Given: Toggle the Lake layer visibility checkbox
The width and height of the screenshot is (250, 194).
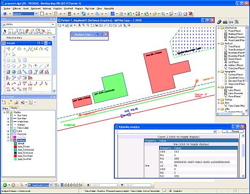Looking at the screenshot, I should point(12,131).
